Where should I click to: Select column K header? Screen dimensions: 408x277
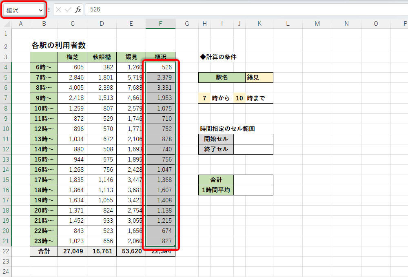point(259,24)
